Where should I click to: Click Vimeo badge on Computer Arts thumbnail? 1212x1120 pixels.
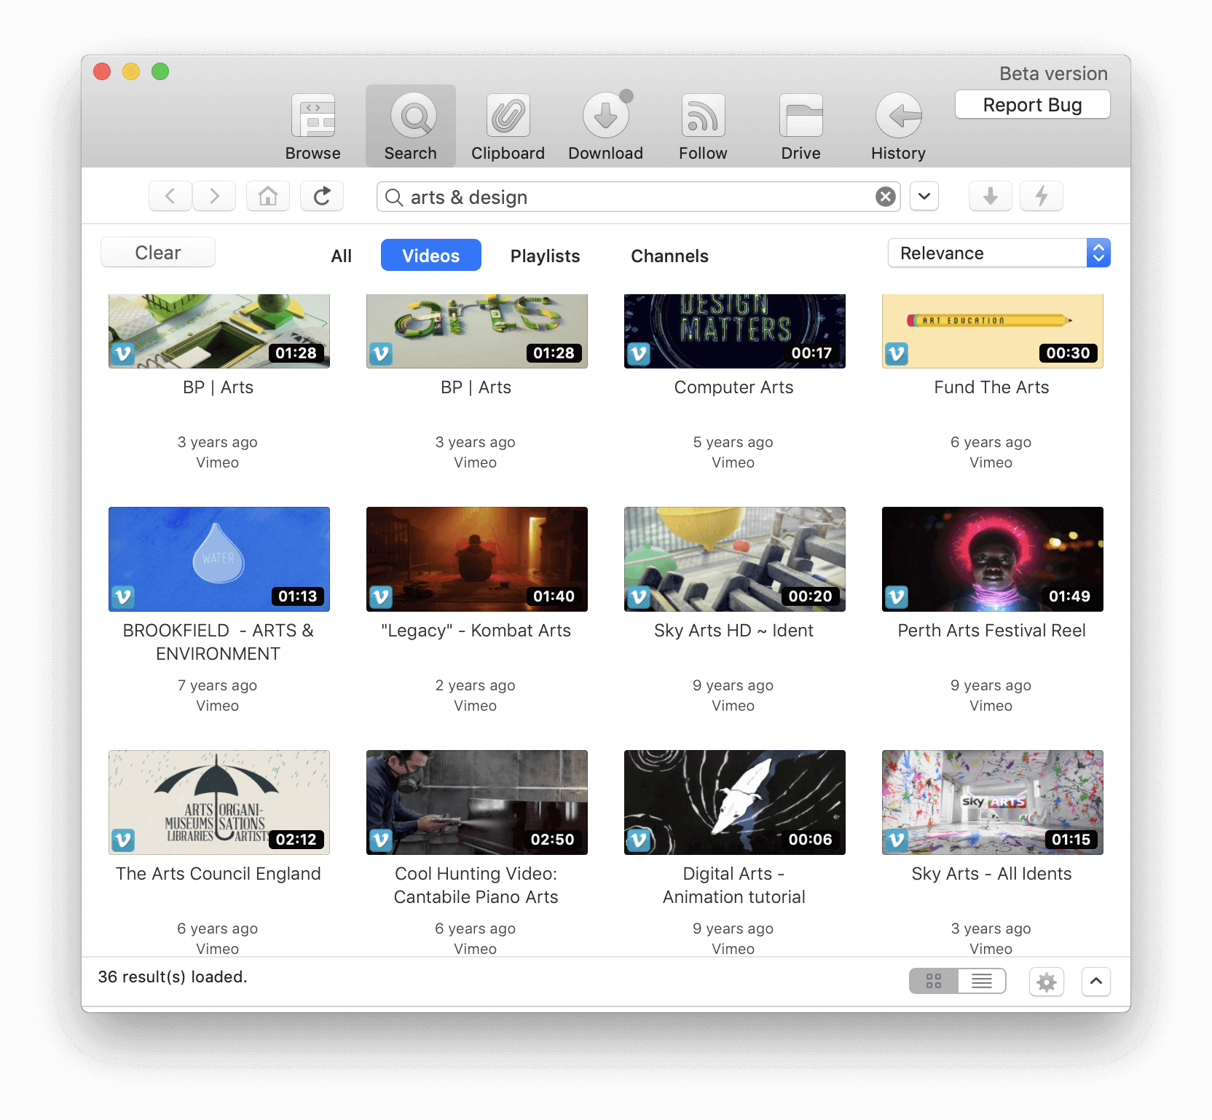pyautogui.click(x=639, y=354)
